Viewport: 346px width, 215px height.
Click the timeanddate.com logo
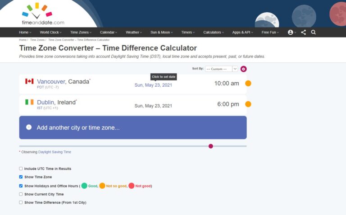[x=43, y=14]
